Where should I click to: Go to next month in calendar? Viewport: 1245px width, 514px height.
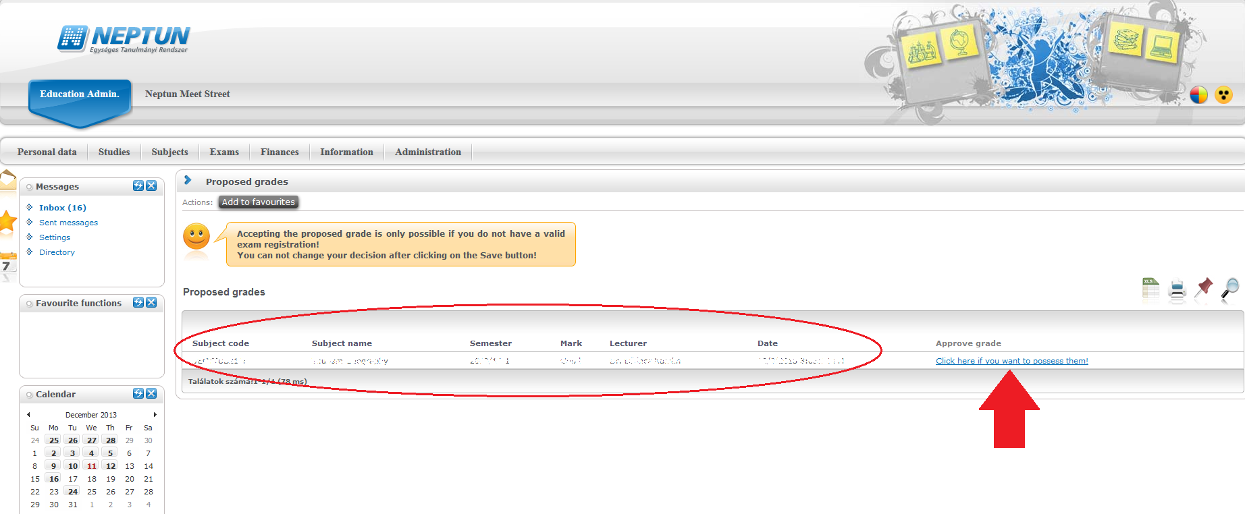pos(155,415)
